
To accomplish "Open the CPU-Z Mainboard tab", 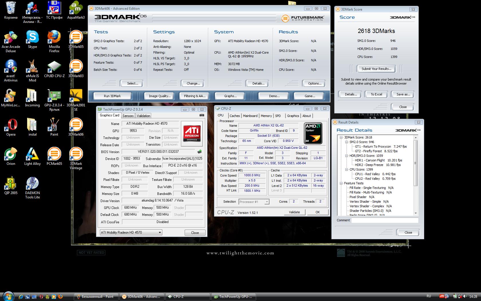I will pyautogui.click(x=250, y=116).
